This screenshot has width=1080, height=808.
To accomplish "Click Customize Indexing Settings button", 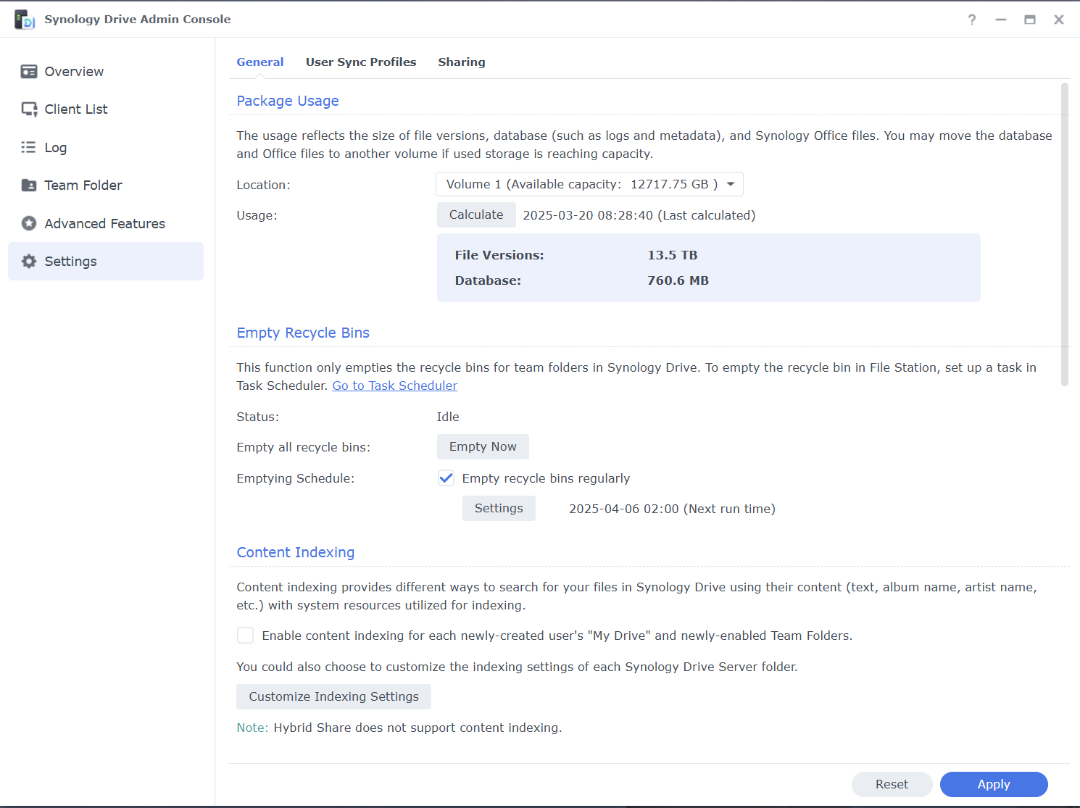I will tap(334, 697).
